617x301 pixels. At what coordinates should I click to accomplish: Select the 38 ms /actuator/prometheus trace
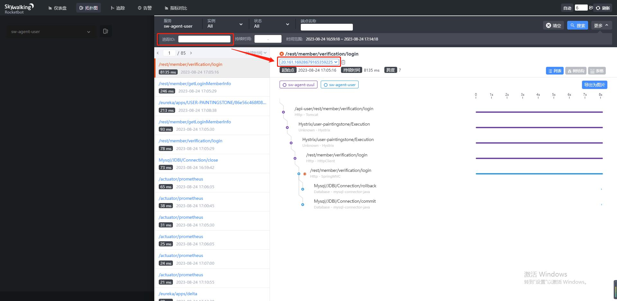pyautogui.click(x=212, y=202)
